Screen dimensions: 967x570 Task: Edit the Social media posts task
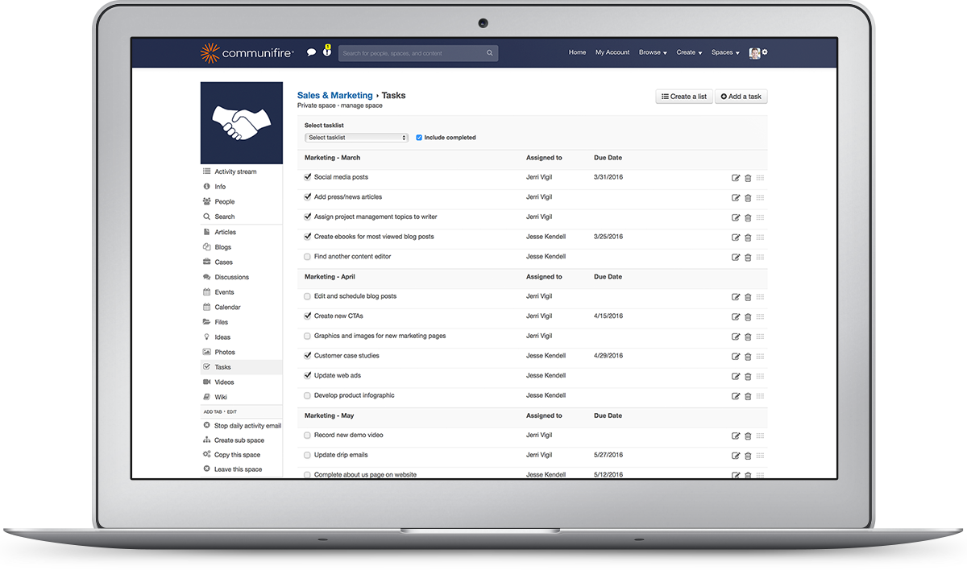735,177
